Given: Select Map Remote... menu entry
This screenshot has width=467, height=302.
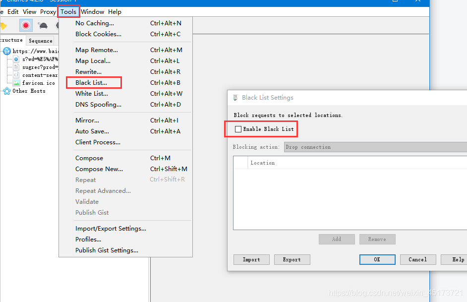Looking at the screenshot, I should point(125,50).
